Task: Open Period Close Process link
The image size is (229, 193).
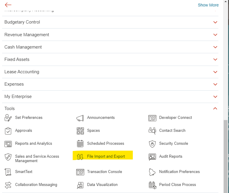Action: coord(177,185)
